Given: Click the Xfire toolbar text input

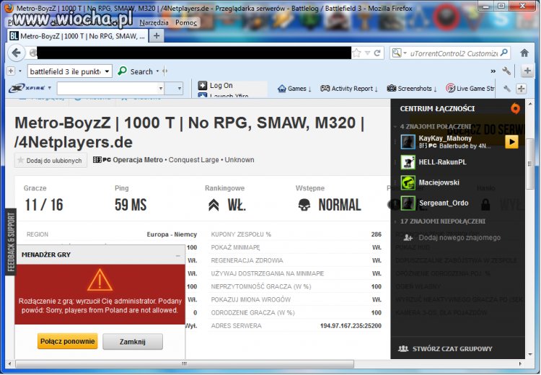Looking at the screenshot, I should point(107,88).
